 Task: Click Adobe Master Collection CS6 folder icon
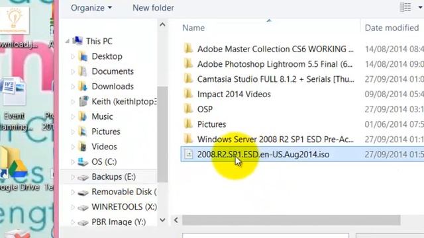click(188, 49)
